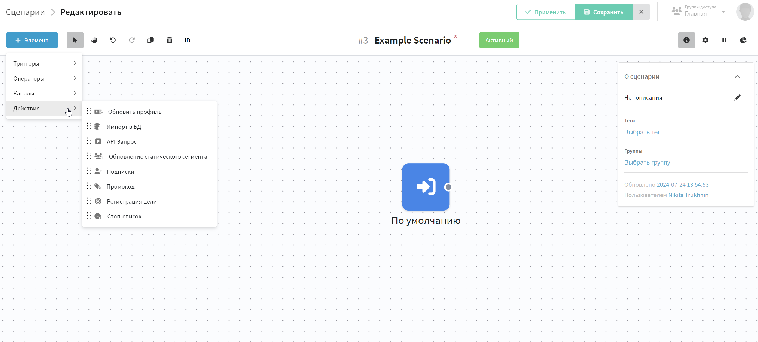Viewport: 758px width, 342px height.
Task: Click the ID icon in toolbar
Action: tap(187, 40)
